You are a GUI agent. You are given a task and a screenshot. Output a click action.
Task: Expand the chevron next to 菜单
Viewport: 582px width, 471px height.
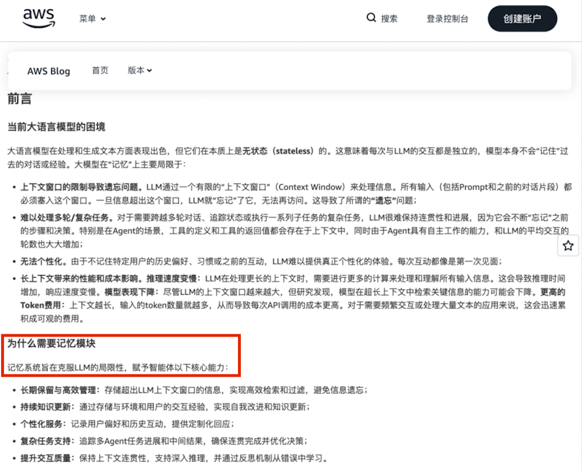pyautogui.click(x=104, y=18)
